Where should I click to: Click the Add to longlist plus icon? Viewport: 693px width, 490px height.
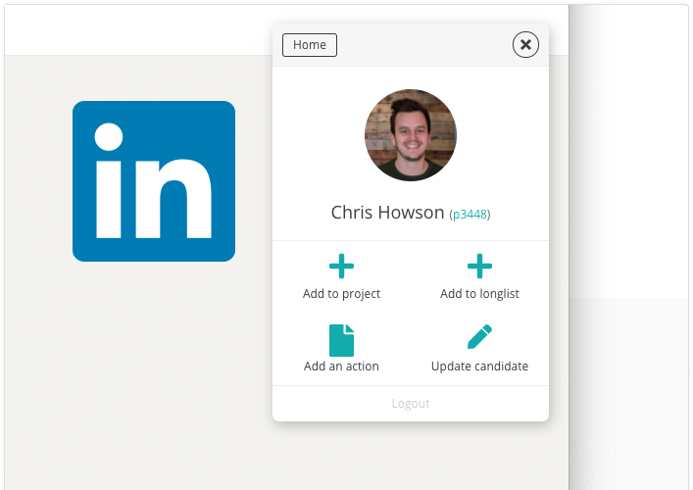(479, 266)
